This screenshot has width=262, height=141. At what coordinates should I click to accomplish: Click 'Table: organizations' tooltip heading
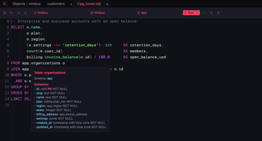tap(50, 72)
